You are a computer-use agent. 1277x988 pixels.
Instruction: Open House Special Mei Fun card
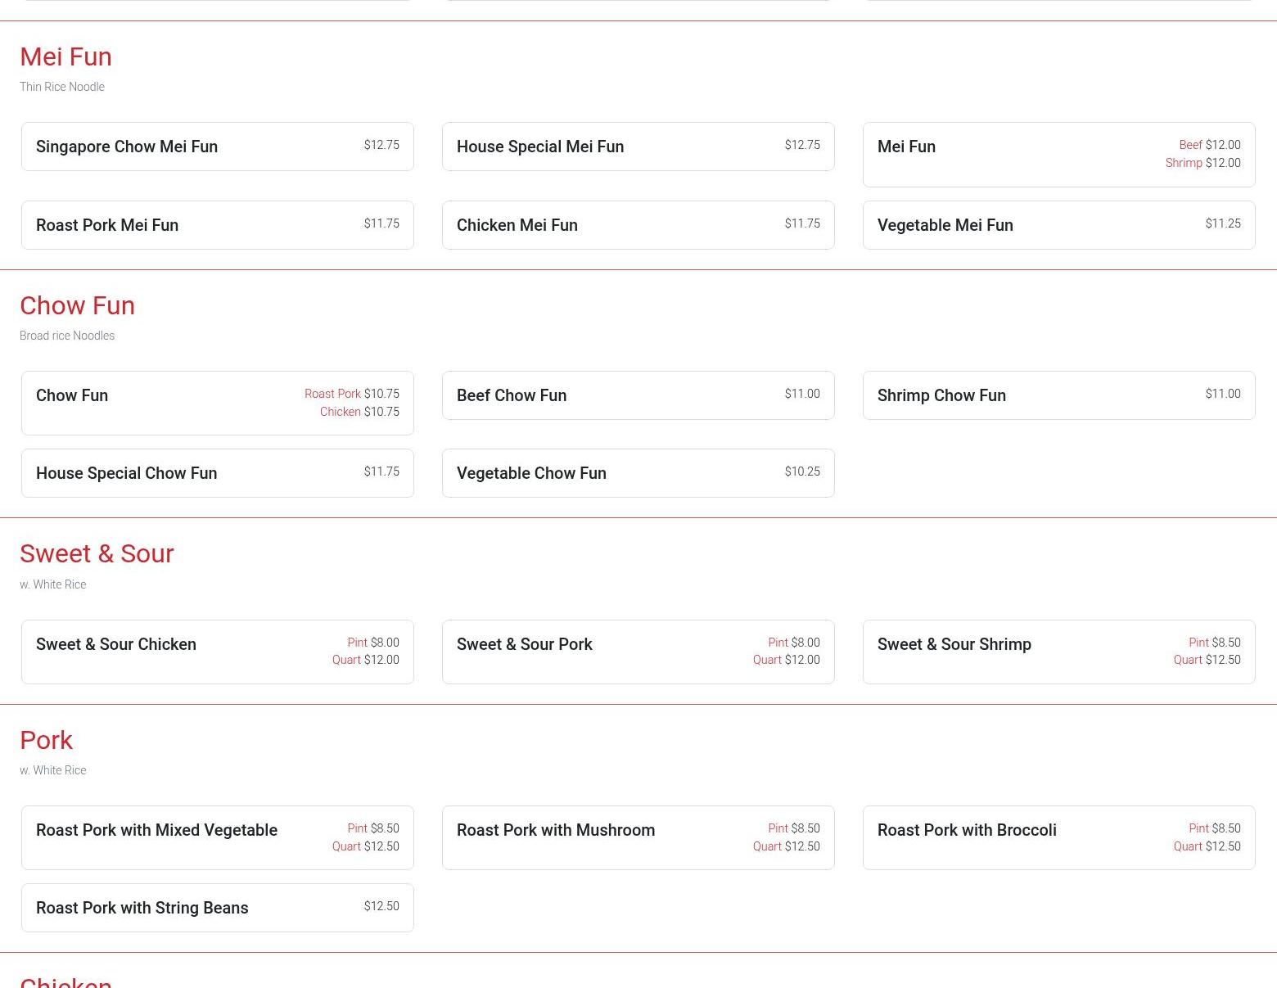(638, 147)
